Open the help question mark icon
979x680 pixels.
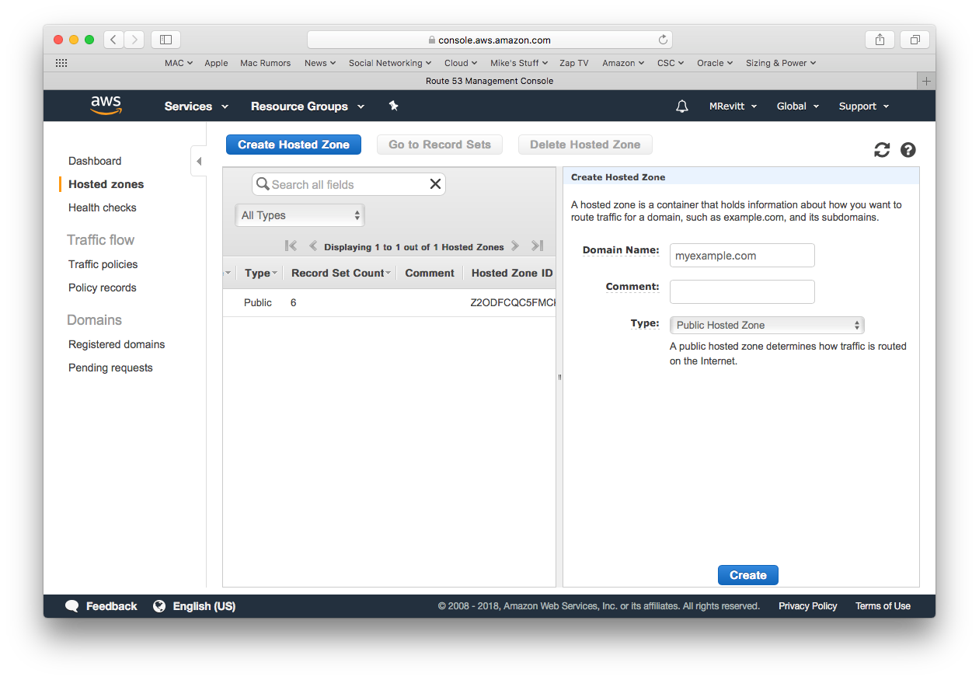click(908, 150)
